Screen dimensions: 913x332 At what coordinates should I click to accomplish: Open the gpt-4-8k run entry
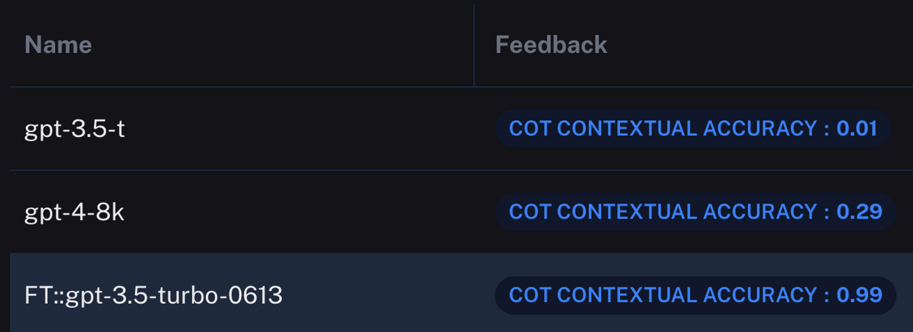click(x=74, y=212)
